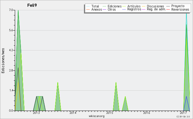Click the 'Ediciones/mes' y-axis label
Screen dimensions: 193x119
(x=3, y=61)
